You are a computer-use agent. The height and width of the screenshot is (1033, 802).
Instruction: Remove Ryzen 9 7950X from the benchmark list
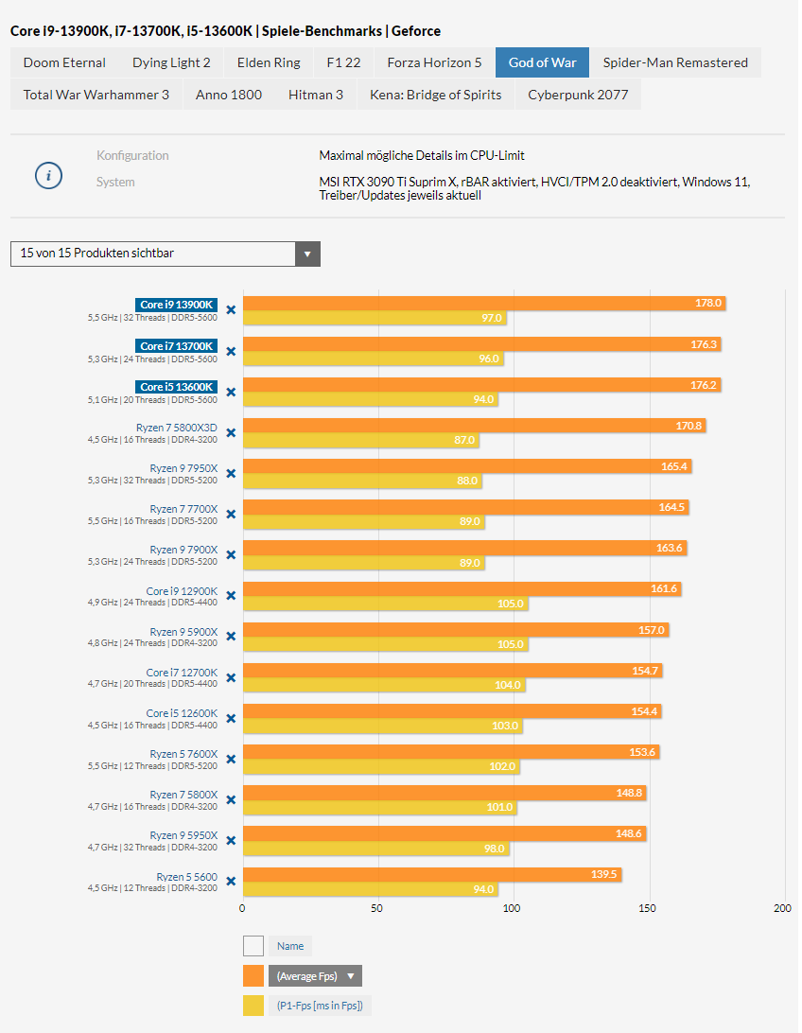231,474
